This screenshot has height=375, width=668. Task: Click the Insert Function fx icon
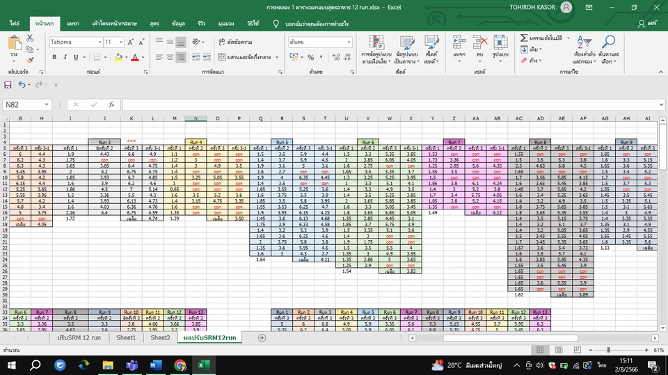click(x=111, y=104)
